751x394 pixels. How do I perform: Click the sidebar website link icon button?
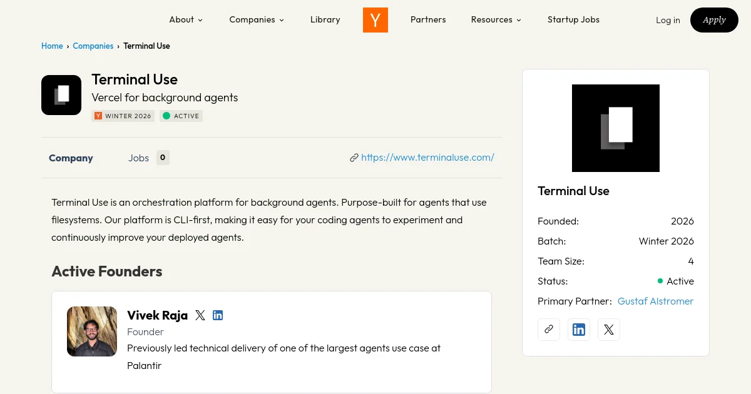coord(549,329)
